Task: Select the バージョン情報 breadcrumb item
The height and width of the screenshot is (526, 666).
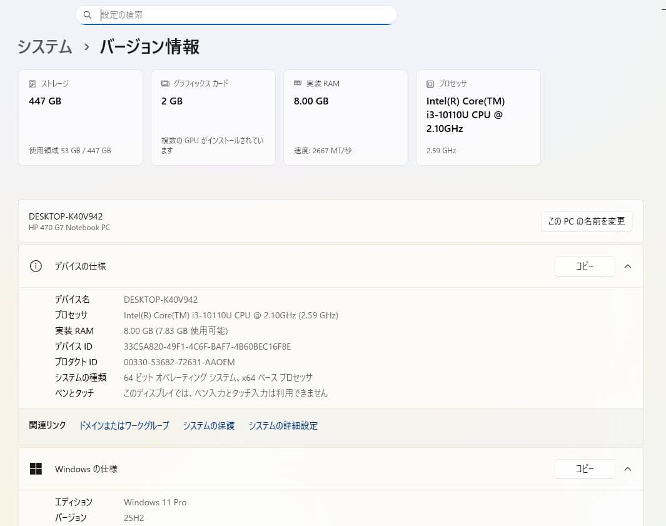Action: [148, 47]
